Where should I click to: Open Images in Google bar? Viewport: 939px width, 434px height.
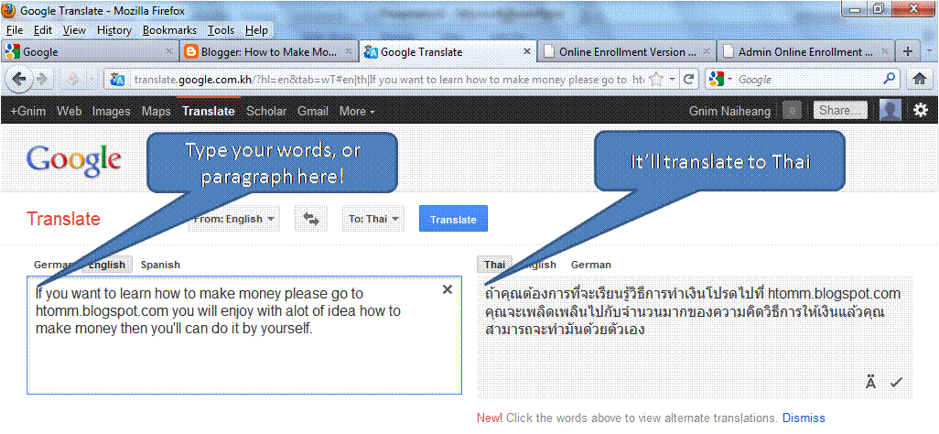coord(111,111)
